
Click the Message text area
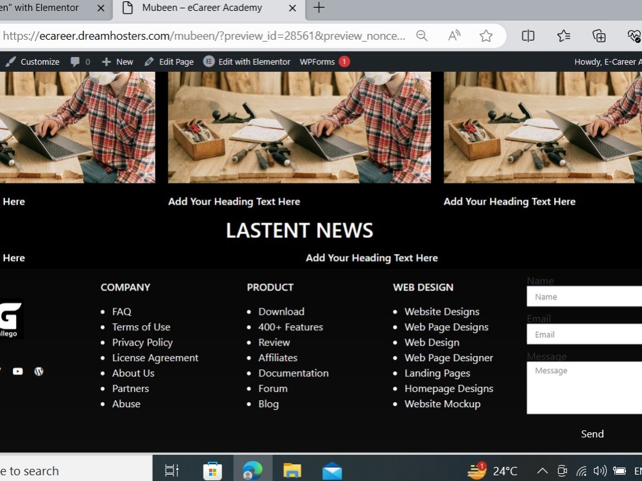pos(584,388)
